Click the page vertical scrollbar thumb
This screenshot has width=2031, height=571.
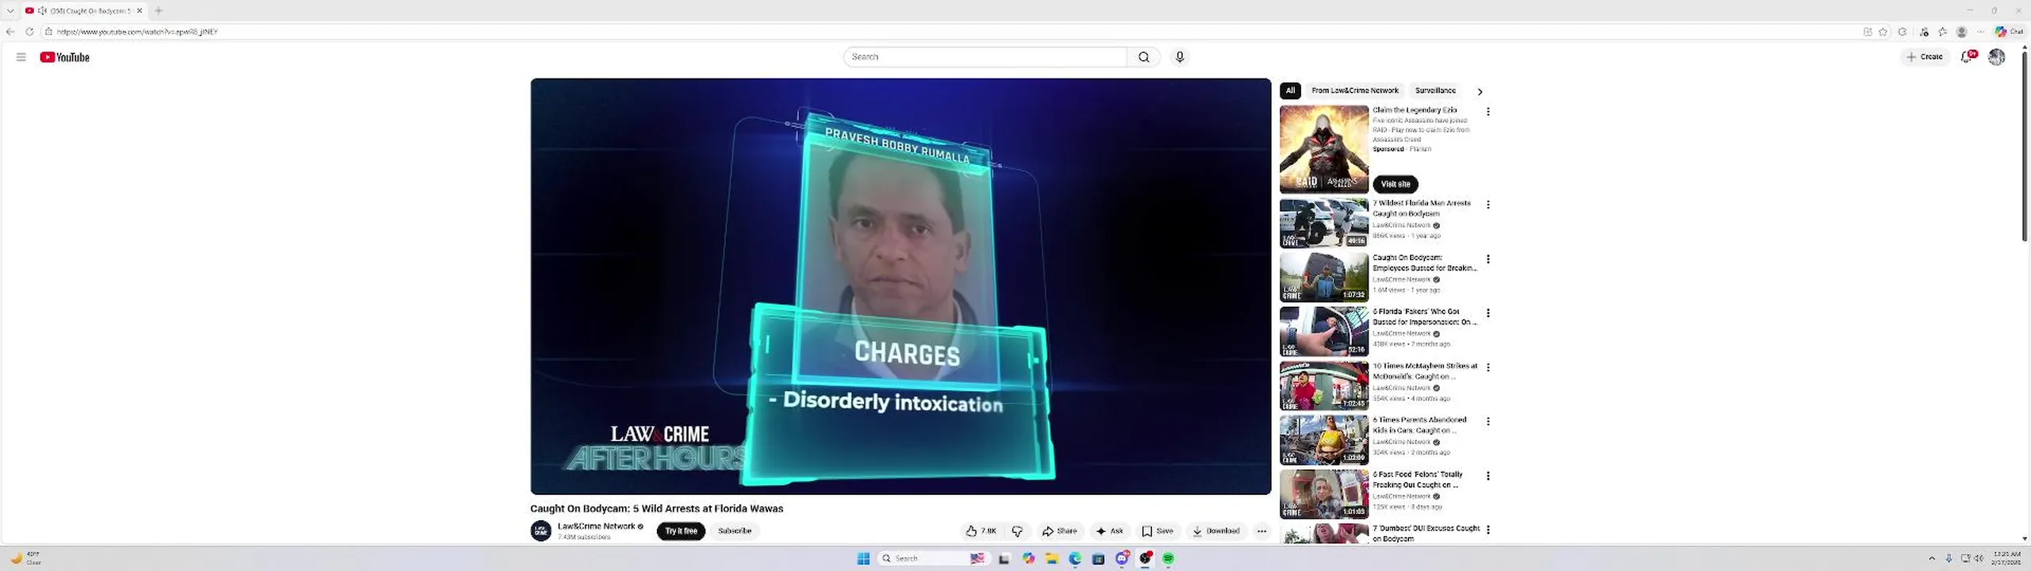click(2024, 147)
